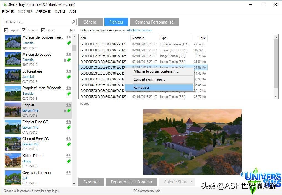Select file row 0x00000603!0x05c903096f2b0125

(143, 97)
